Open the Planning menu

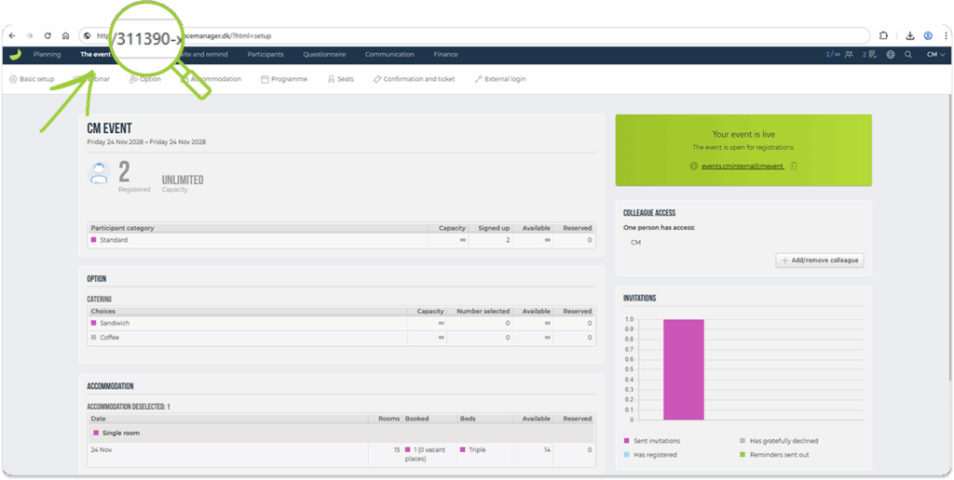[47, 55]
